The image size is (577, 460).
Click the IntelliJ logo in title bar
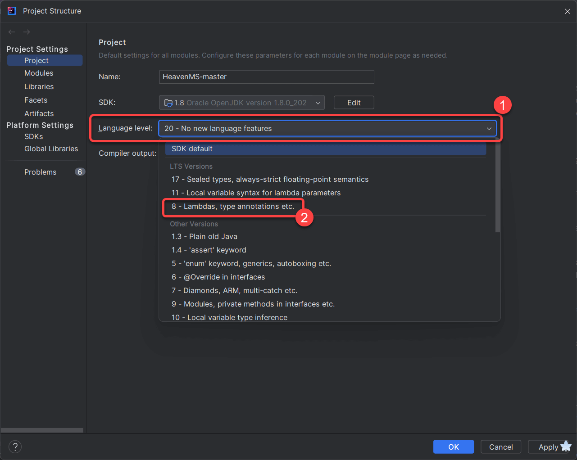[x=12, y=11]
